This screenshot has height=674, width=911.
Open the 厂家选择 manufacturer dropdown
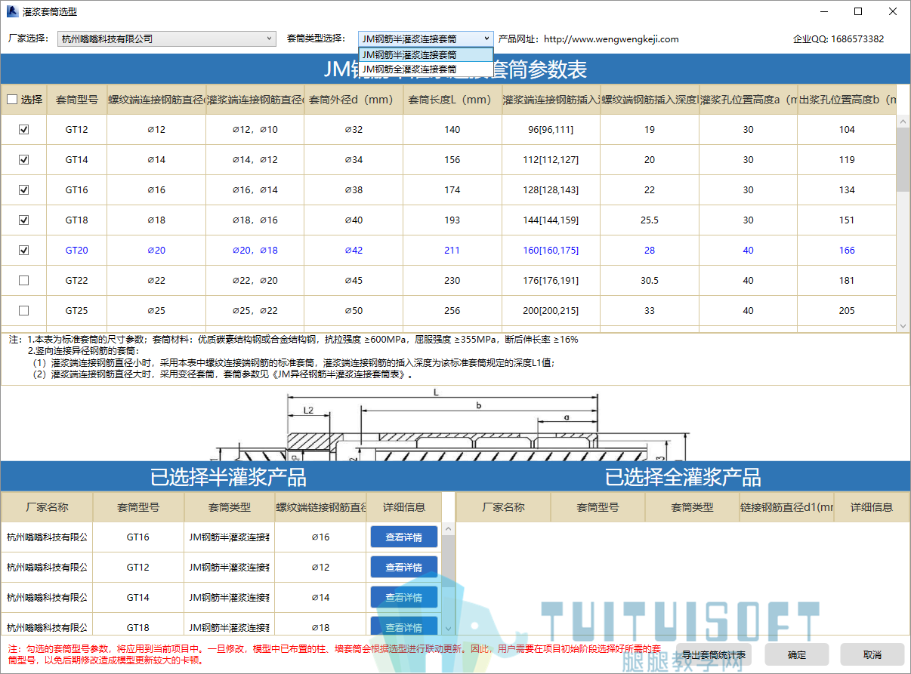[167, 38]
